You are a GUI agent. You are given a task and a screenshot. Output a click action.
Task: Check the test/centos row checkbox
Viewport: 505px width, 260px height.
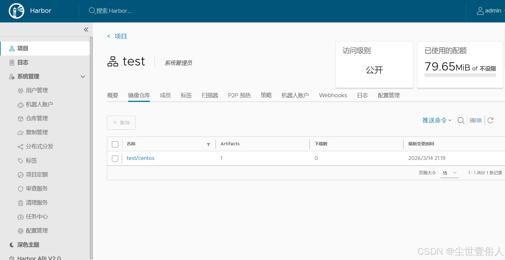point(115,159)
